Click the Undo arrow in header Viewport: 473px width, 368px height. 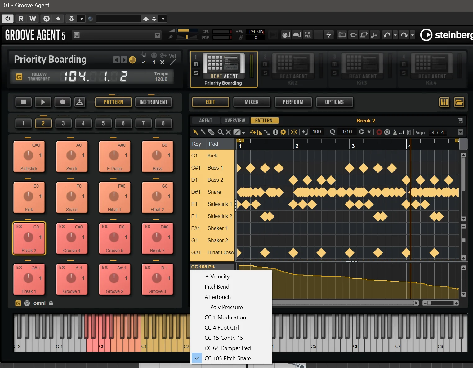click(x=387, y=35)
